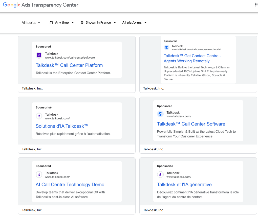Click Sponsored label in Call Center Platform ad
The height and width of the screenshot is (215, 258).
pos(43,47)
